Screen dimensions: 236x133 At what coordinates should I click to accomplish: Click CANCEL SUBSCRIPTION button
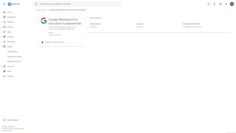(55, 42)
